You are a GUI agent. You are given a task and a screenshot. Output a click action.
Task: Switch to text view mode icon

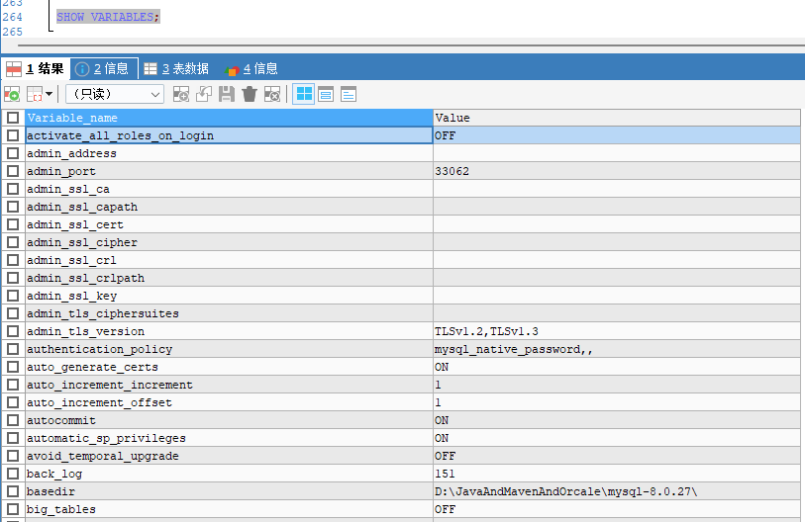click(349, 94)
